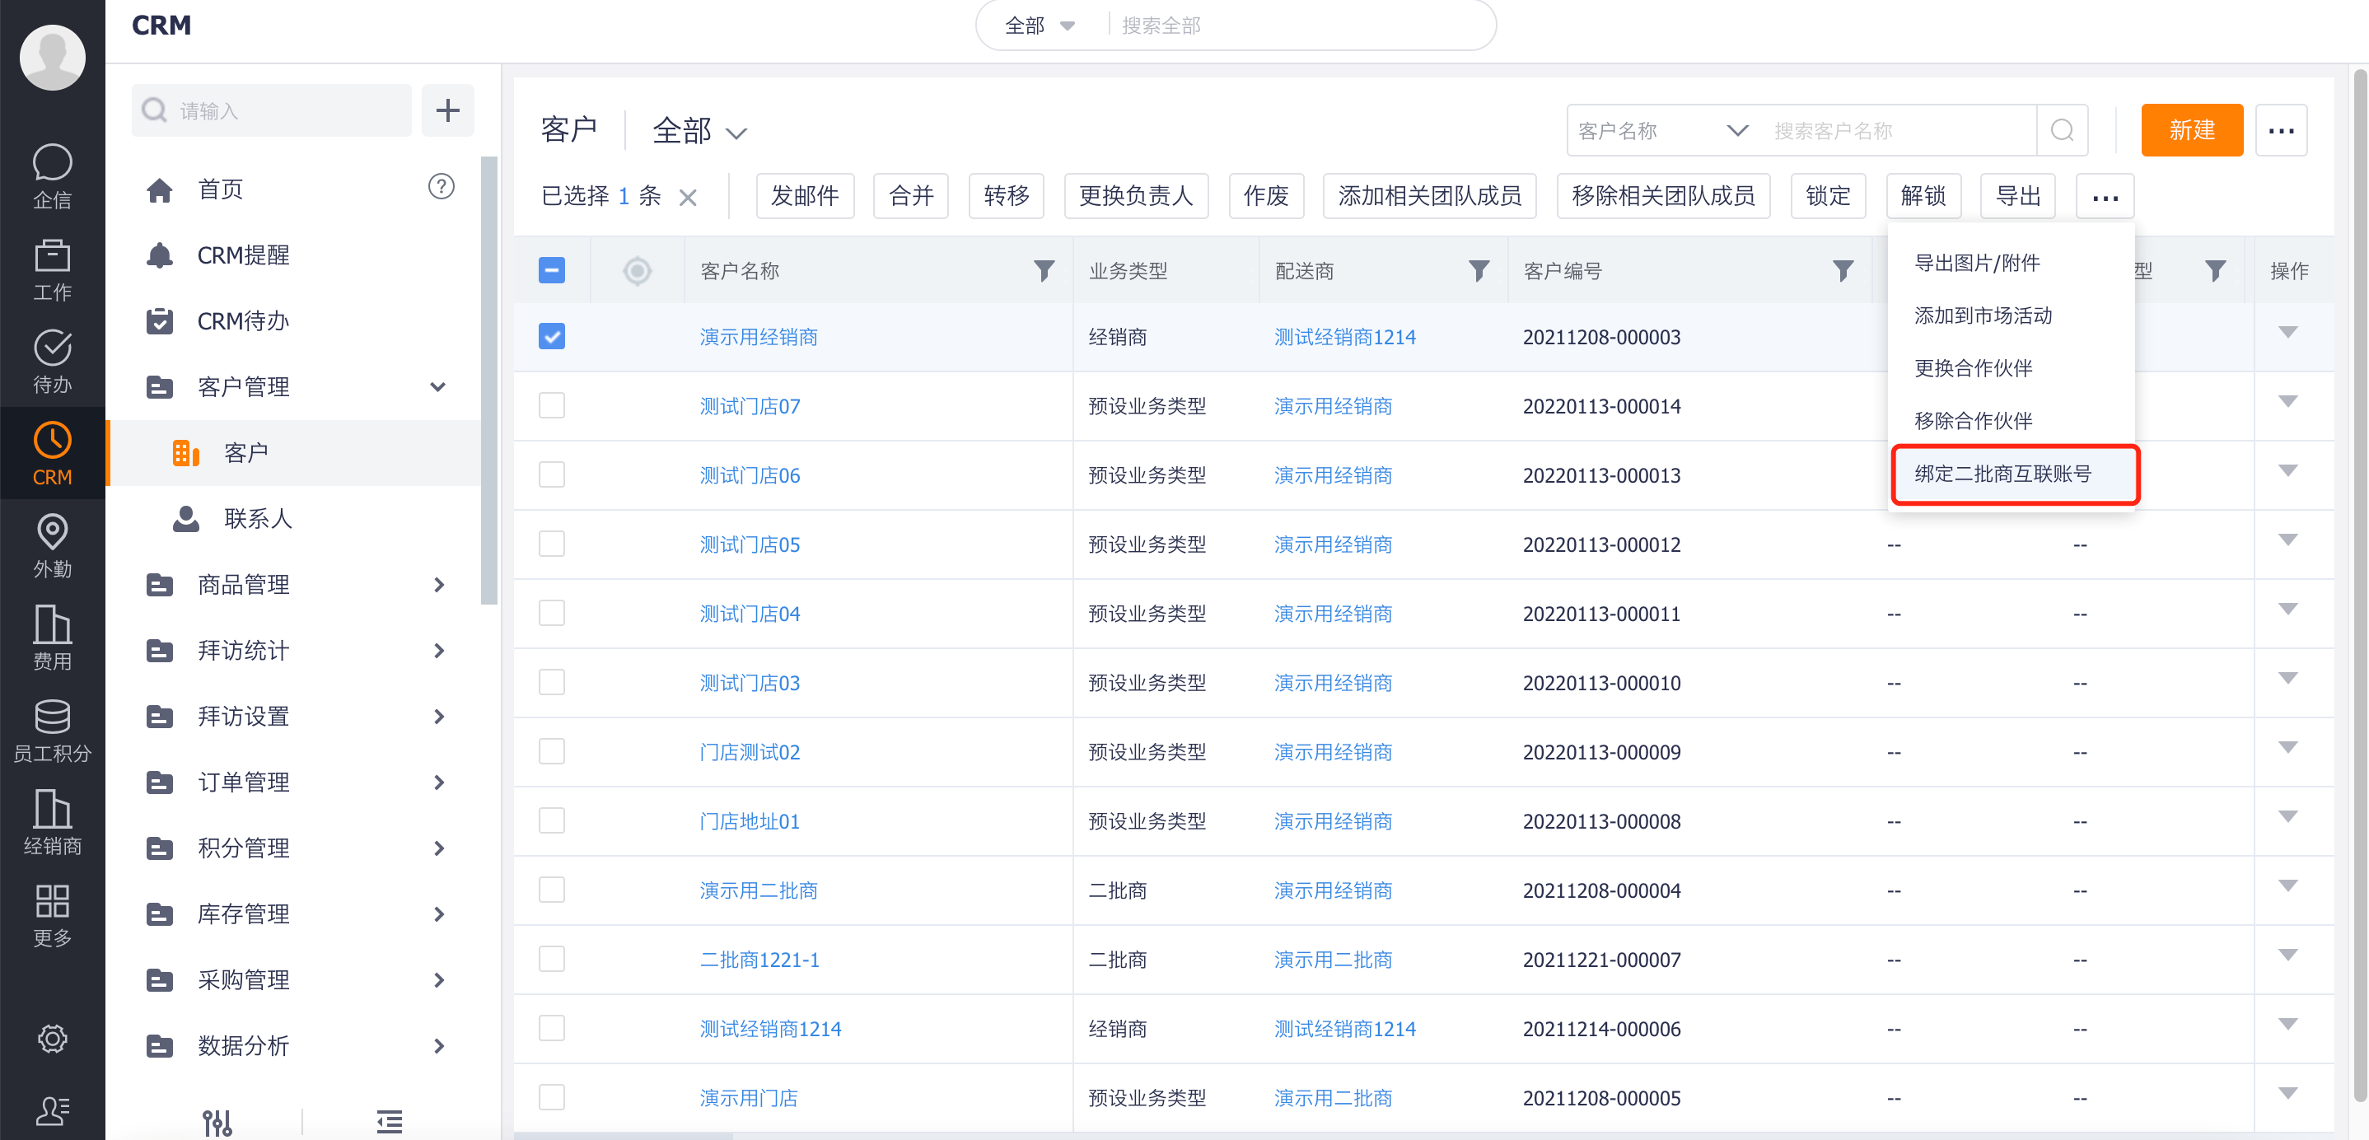The image size is (2369, 1140).
Task: Click the search magnifier for customer name
Action: coord(2062,130)
